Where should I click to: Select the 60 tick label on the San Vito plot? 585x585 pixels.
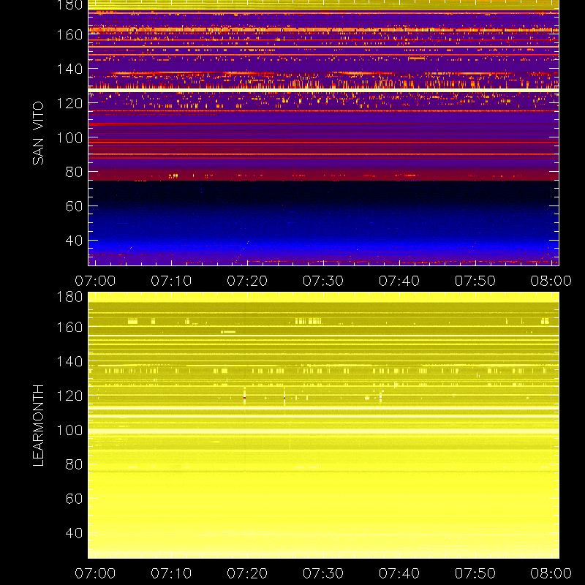point(74,206)
